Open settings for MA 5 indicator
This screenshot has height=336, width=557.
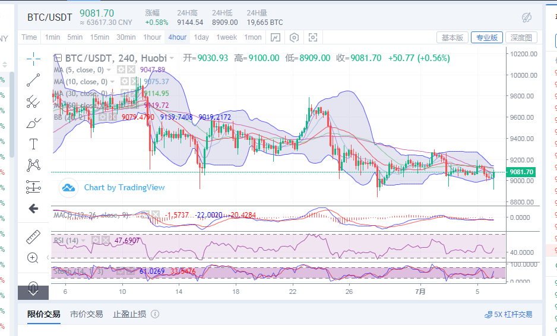point(122,69)
